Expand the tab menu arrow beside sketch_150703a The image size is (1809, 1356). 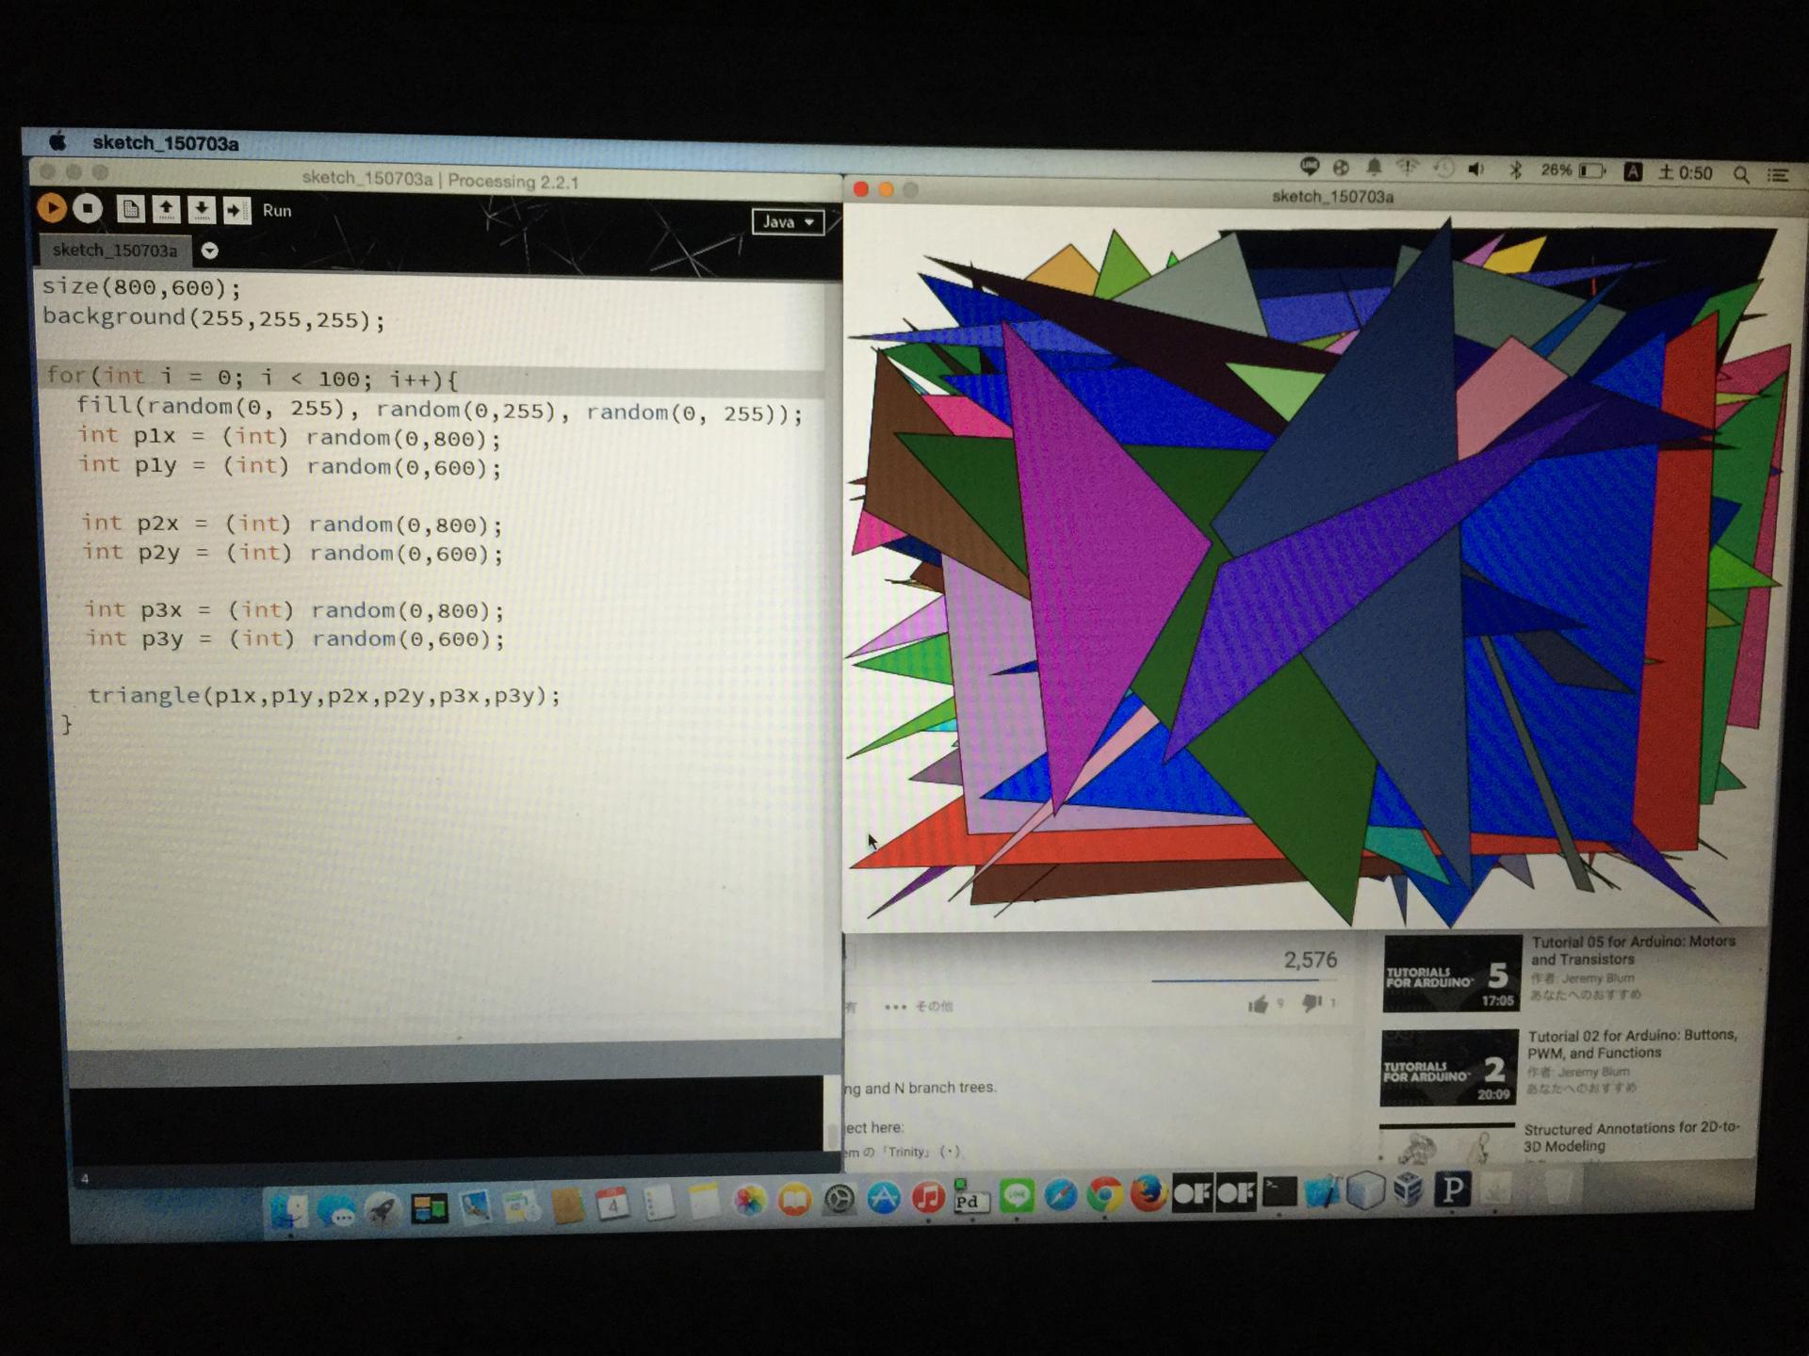[x=210, y=250]
